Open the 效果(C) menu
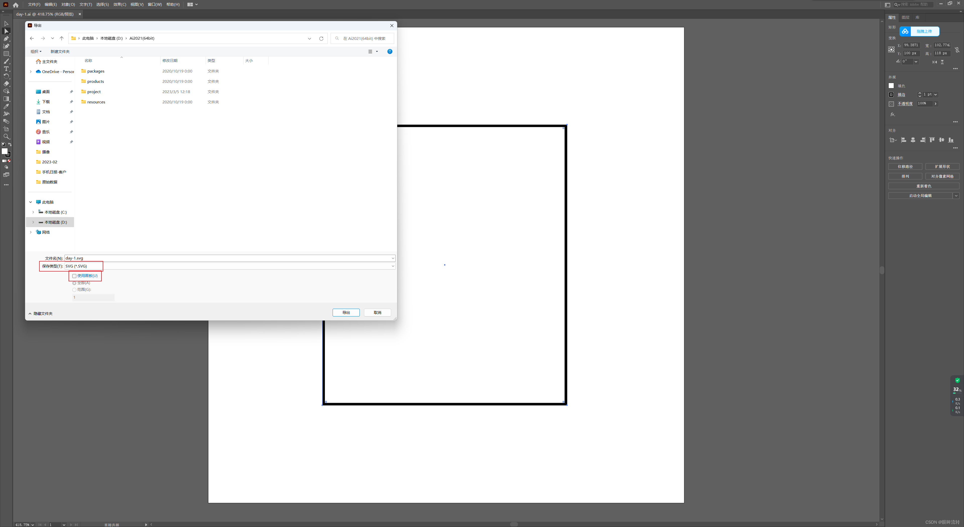Image resolution: width=964 pixels, height=527 pixels. (x=120, y=5)
